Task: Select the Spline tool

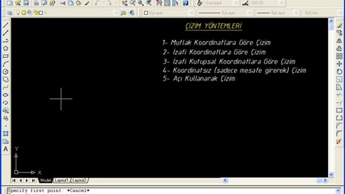Action: coord(5,87)
